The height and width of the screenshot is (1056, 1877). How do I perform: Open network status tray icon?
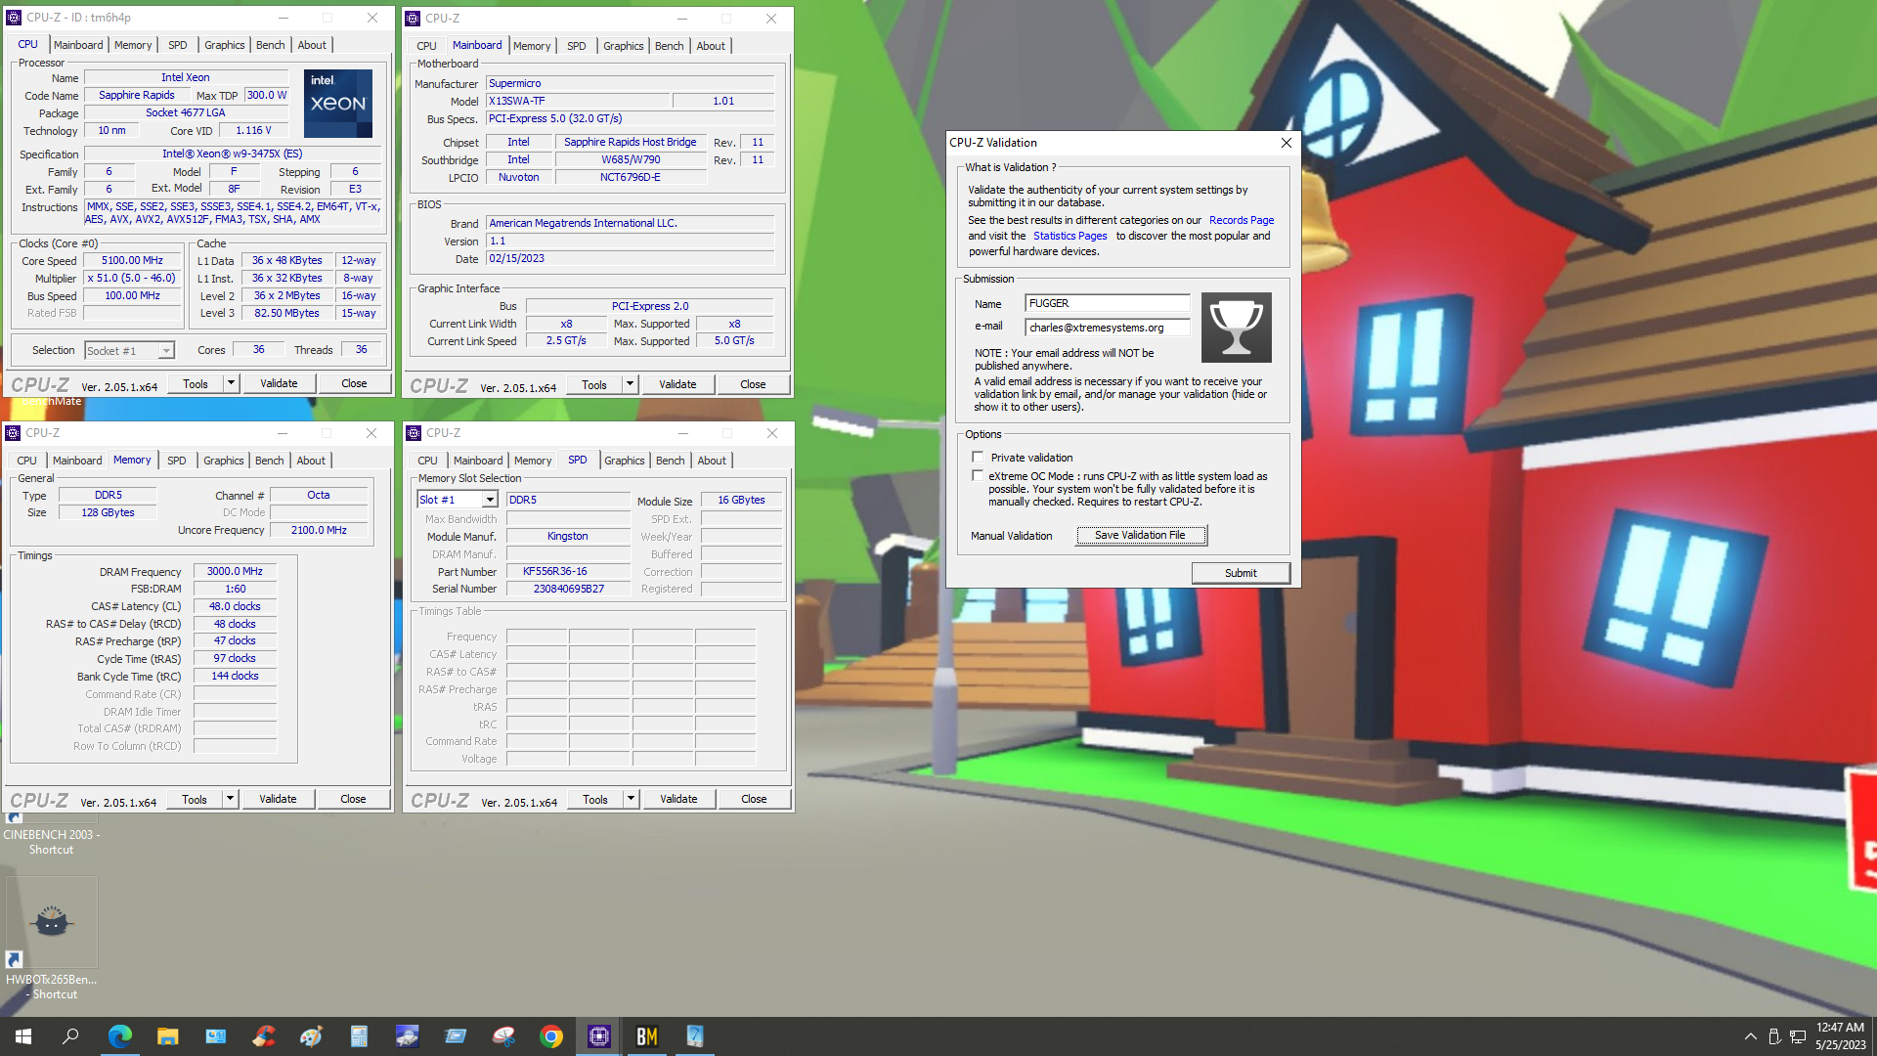1798,1036
